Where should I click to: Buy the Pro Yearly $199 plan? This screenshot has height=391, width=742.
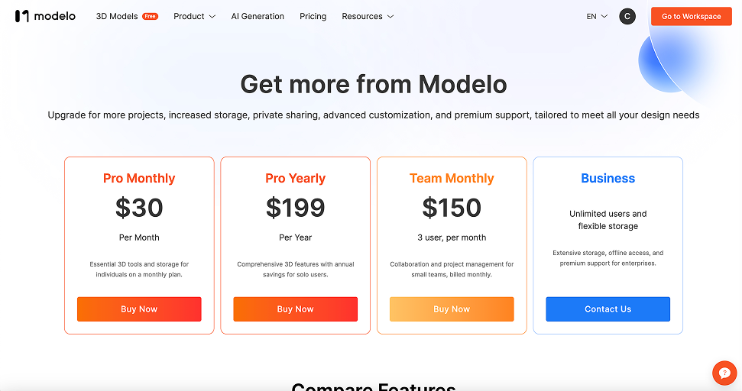tap(295, 309)
